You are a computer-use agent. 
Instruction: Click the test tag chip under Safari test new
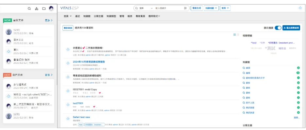pyautogui.click(x=81, y=124)
